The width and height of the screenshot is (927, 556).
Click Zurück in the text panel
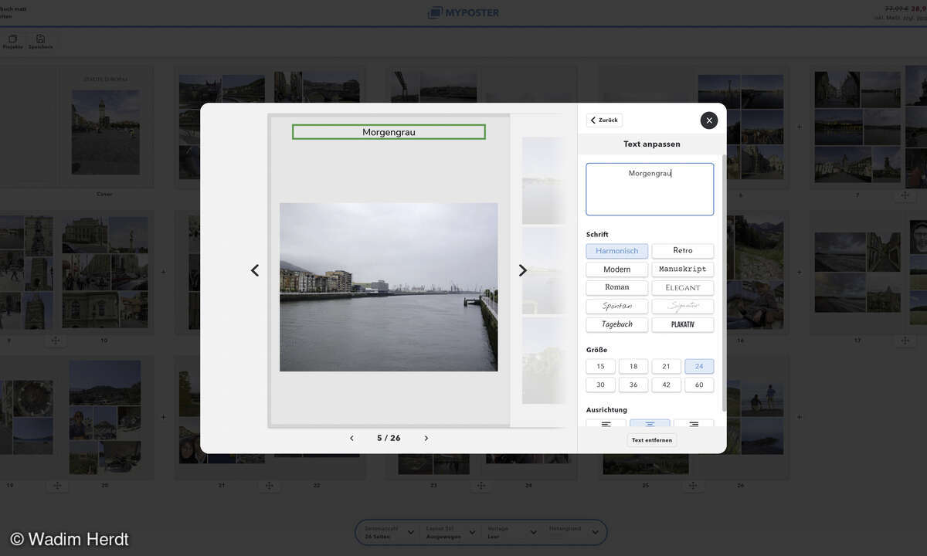click(x=603, y=120)
